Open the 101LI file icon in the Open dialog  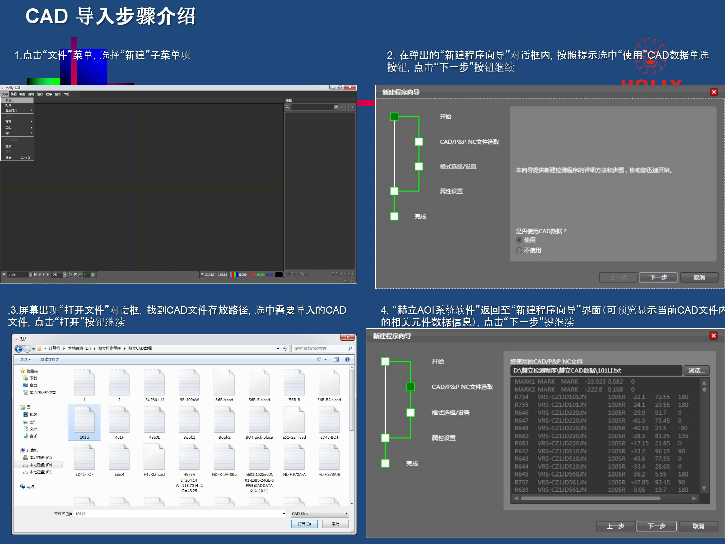tap(84, 420)
